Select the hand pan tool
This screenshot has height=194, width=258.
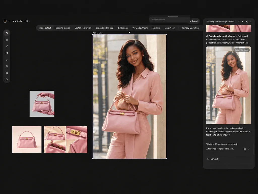(7, 33)
